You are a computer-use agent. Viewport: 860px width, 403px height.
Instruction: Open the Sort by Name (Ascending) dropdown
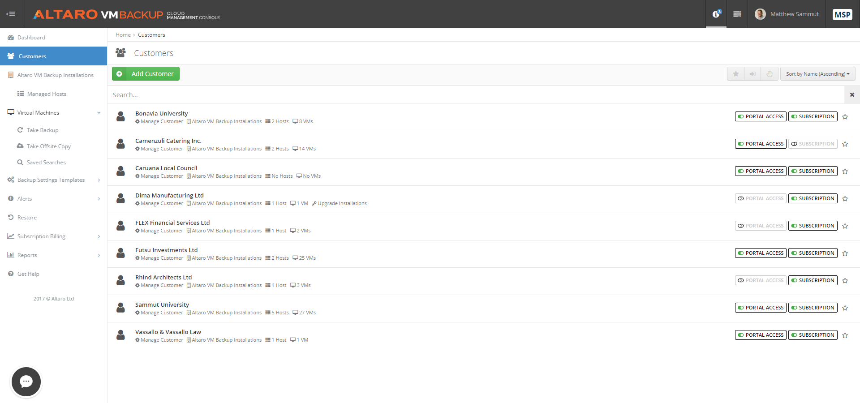(x=817, y=74)
